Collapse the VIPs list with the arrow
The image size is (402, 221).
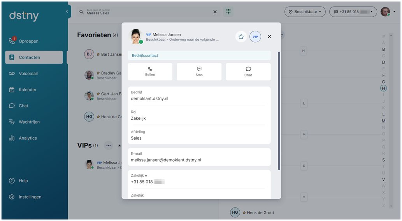tap(119, 146)
